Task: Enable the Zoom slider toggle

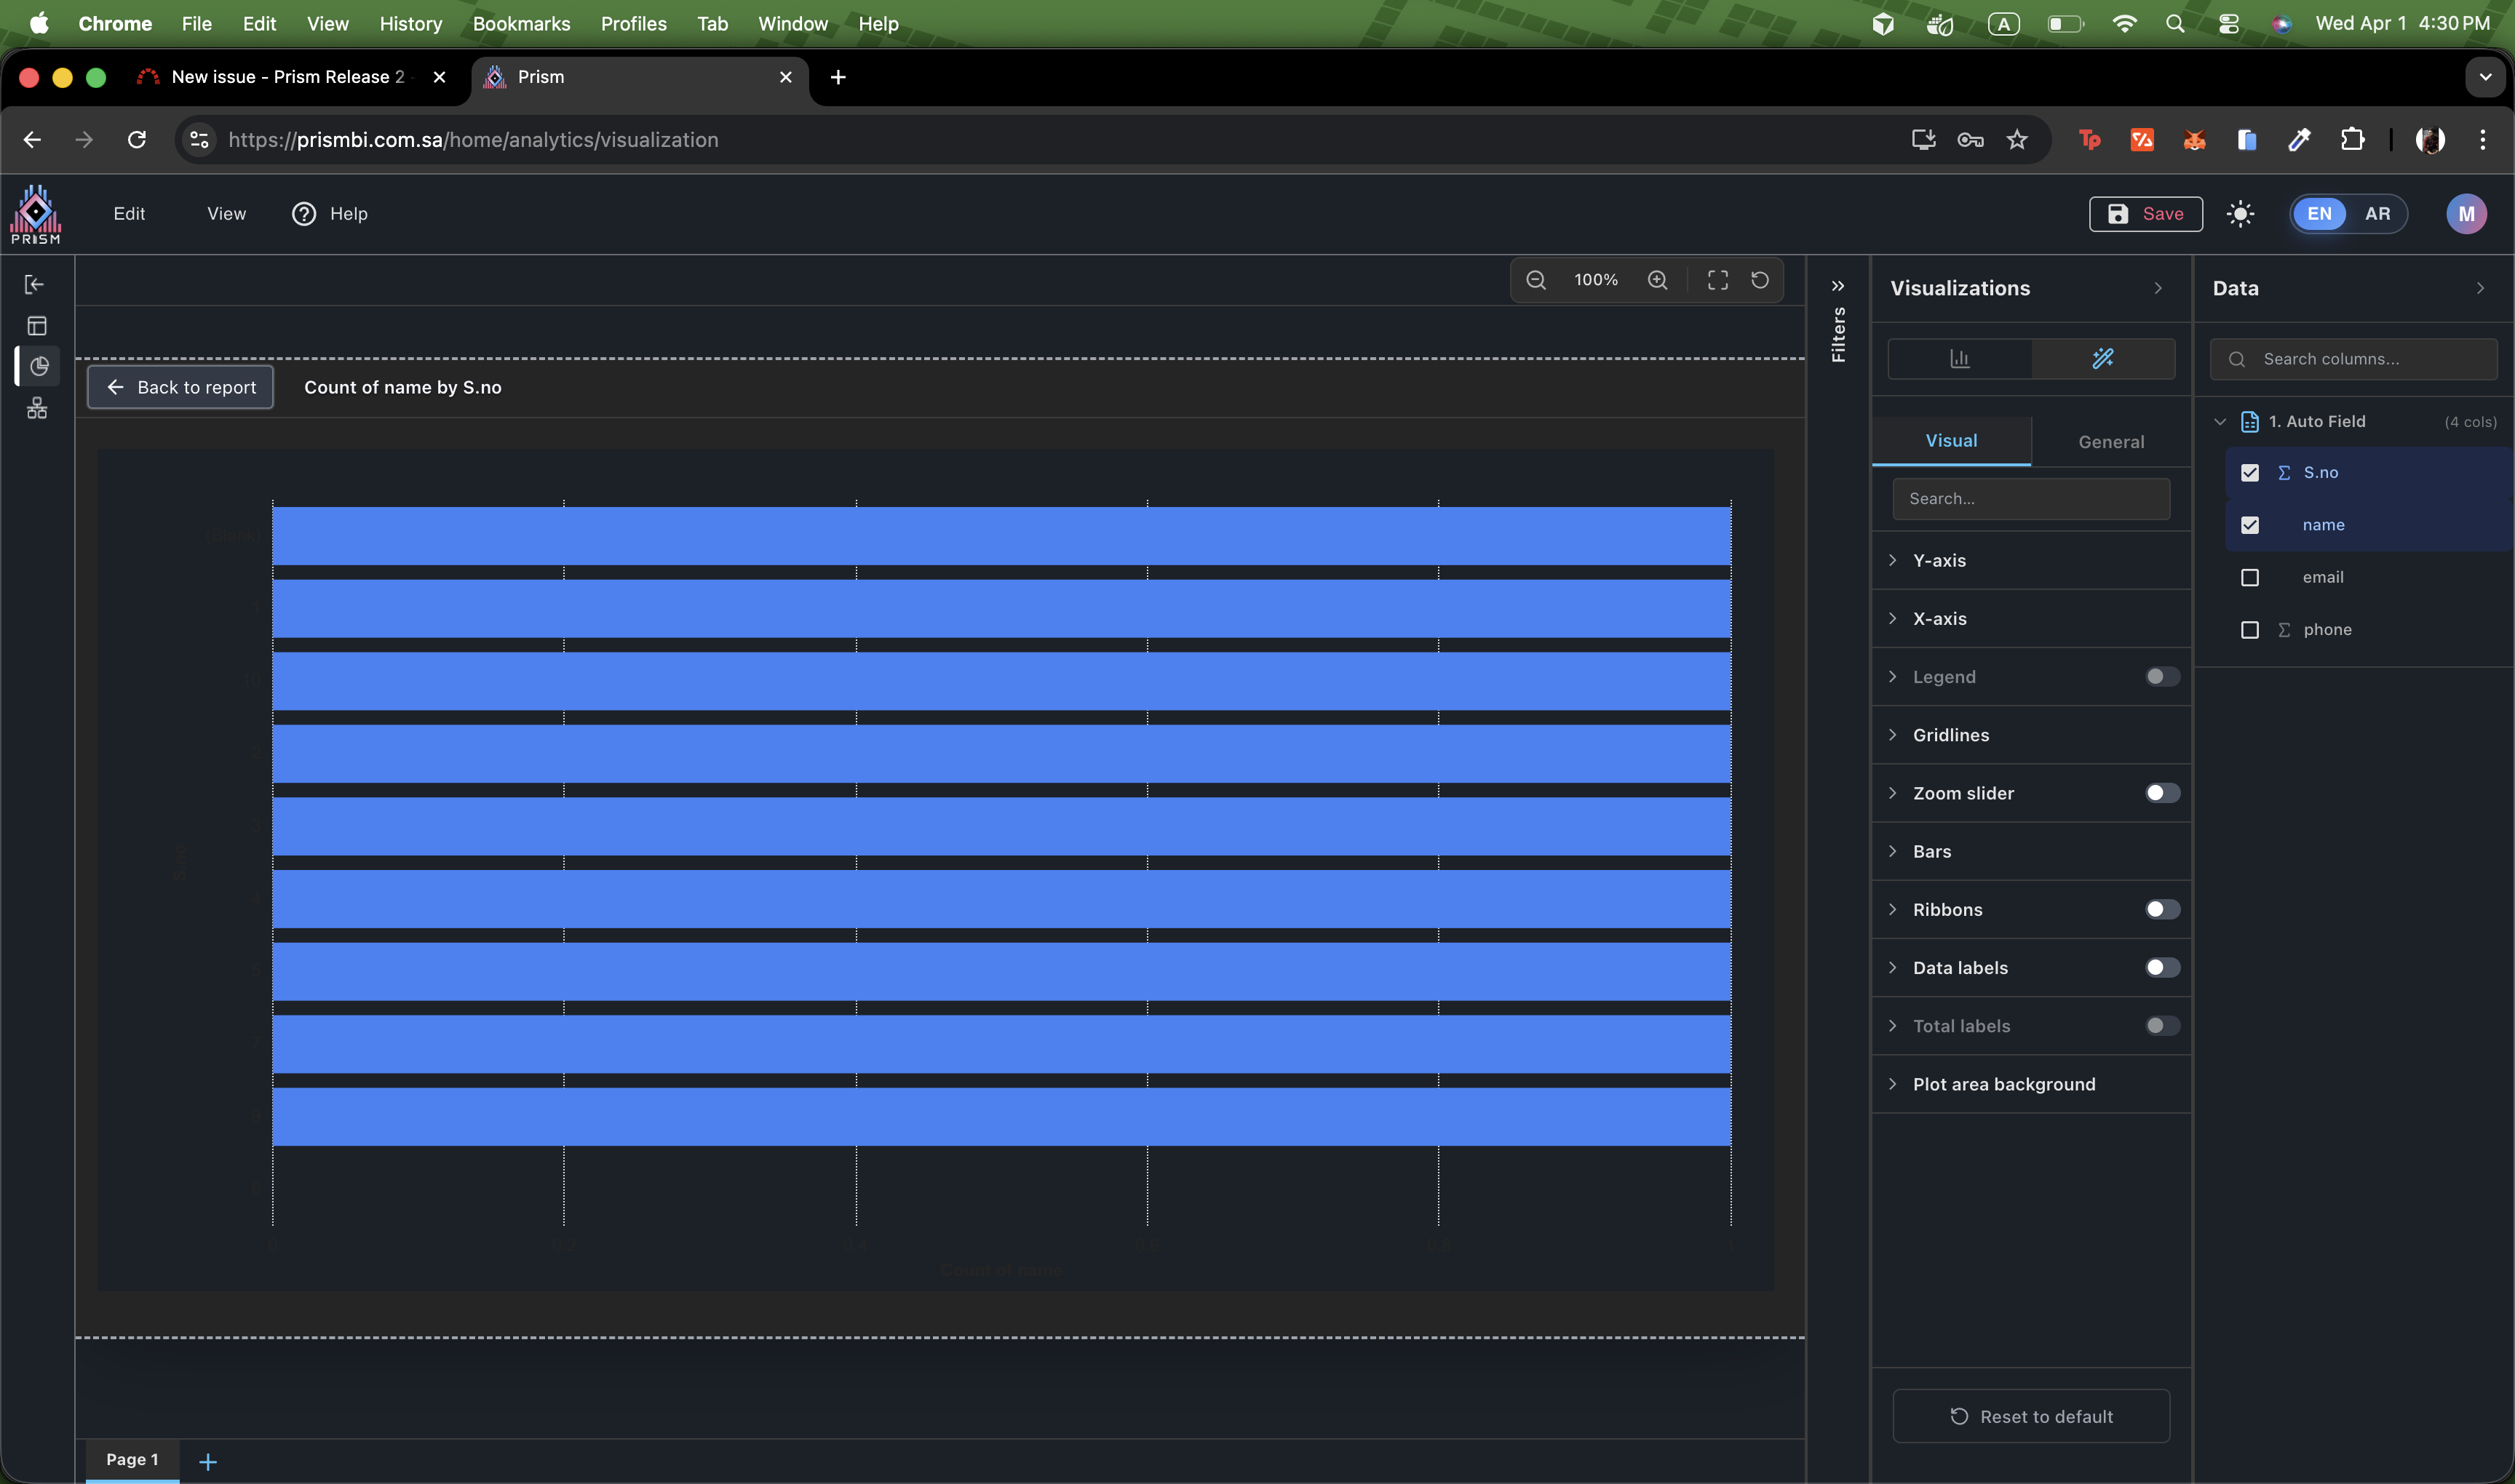Action: 2162,793
